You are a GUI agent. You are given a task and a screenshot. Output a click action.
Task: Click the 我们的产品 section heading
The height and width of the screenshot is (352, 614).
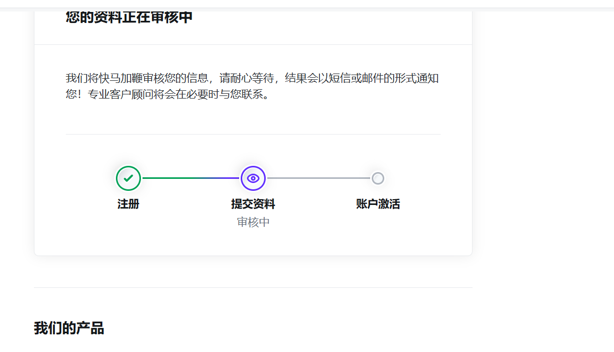click(69, 329)
